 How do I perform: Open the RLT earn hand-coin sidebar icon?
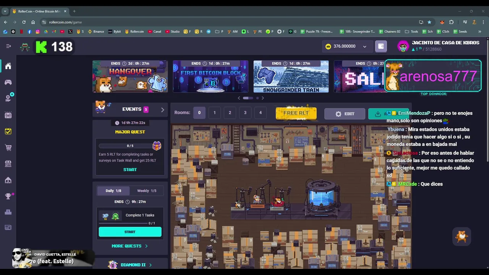(x=8, y=98)
